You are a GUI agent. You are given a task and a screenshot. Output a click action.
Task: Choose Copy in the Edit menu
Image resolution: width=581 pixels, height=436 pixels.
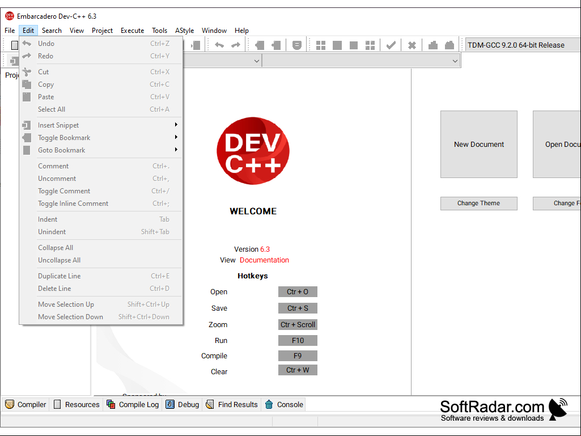pyautogui.click(x=101, y=84)
